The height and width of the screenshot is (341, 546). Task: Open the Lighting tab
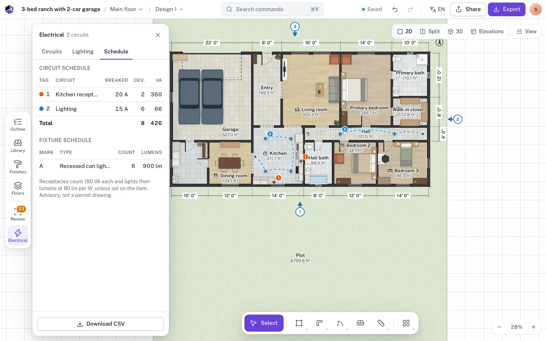(x=83, y=52)
